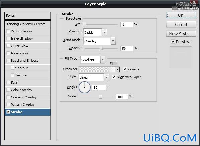Image resolution: width=200 pixels, height=146 pixels.
Task: Enable the Inner Glow checkbox
Action: [x=8, y=53]
